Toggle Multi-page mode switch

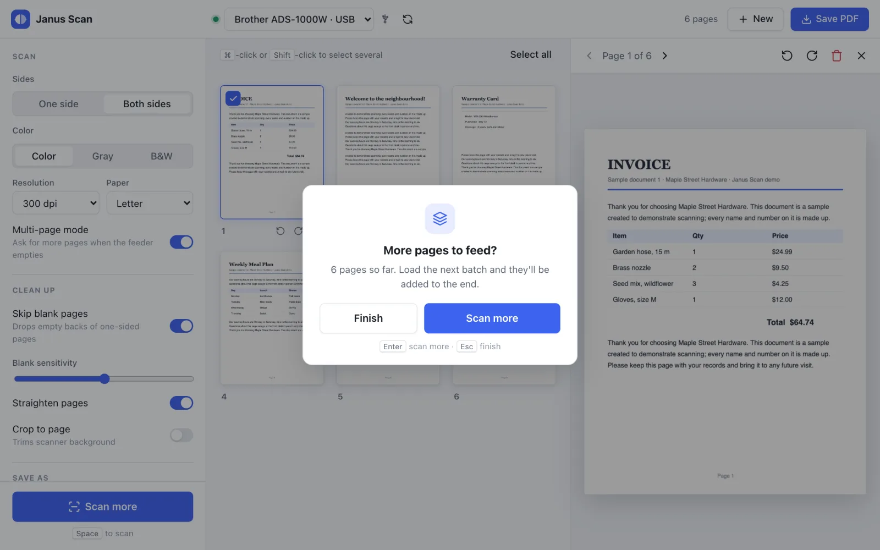coord(182,242)
